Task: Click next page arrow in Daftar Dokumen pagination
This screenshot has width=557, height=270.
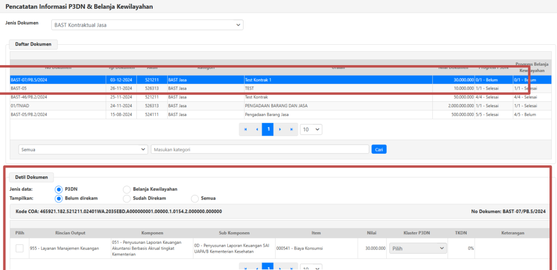Action: pyautogui.click(x=279, y=129)
